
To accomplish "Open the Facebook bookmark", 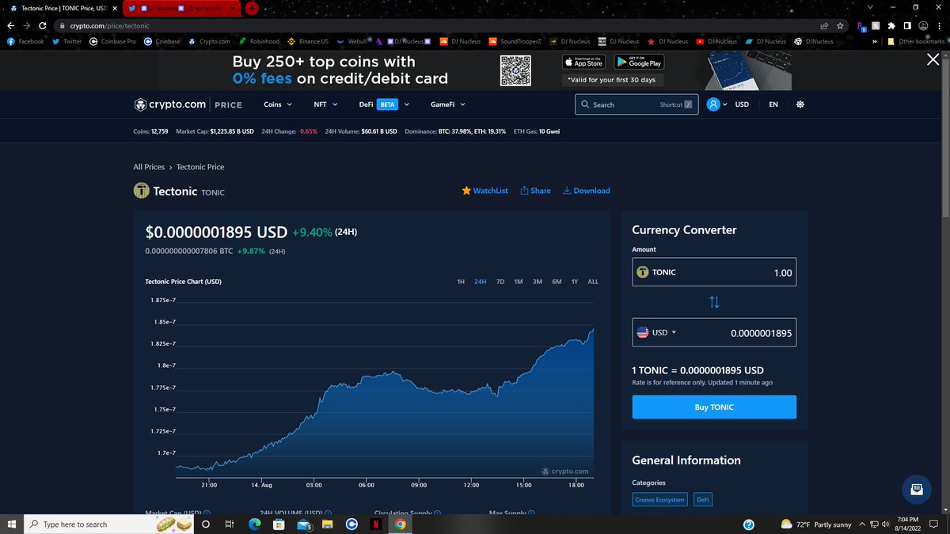I will (x=25, y=41).
